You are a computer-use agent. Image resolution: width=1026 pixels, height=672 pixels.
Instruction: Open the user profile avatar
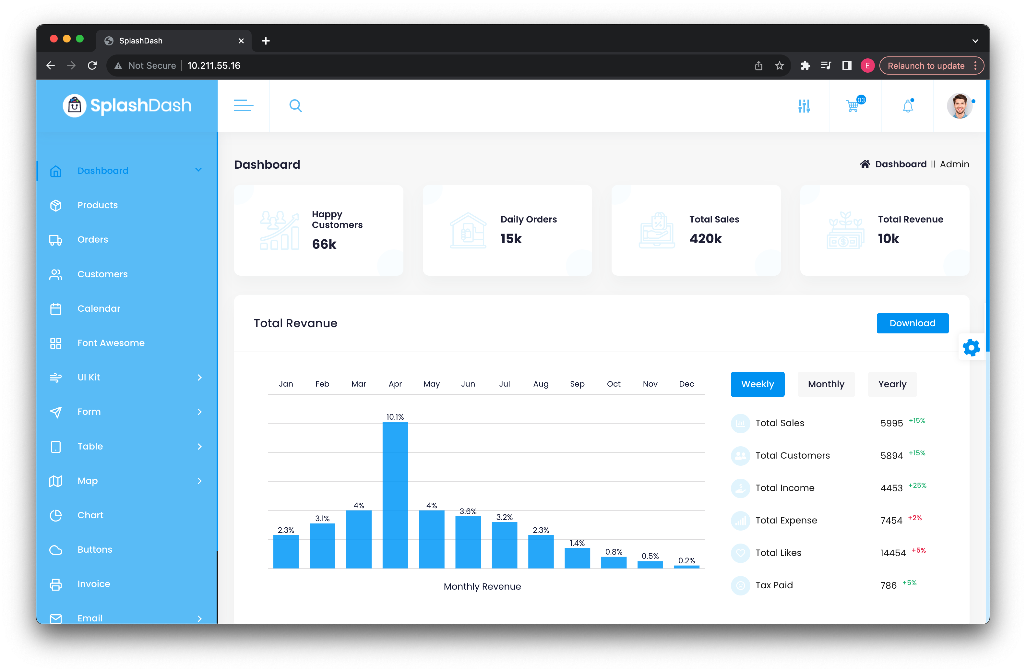coord(960,106)
